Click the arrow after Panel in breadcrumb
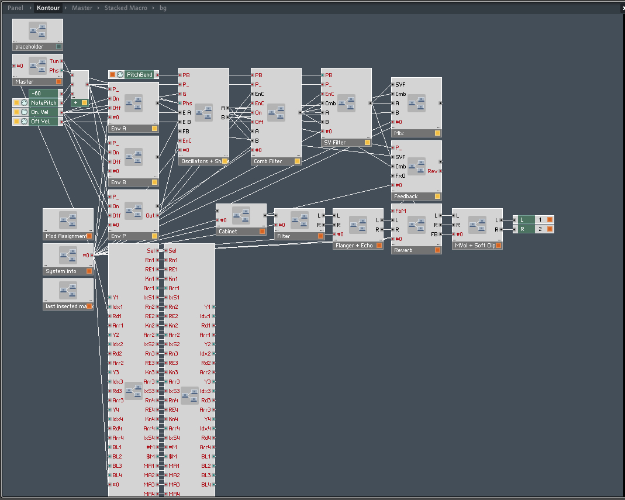625x500 pixels. coord(30,8)
